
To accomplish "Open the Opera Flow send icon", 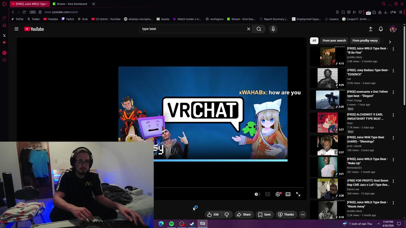I will coord(354,12).
